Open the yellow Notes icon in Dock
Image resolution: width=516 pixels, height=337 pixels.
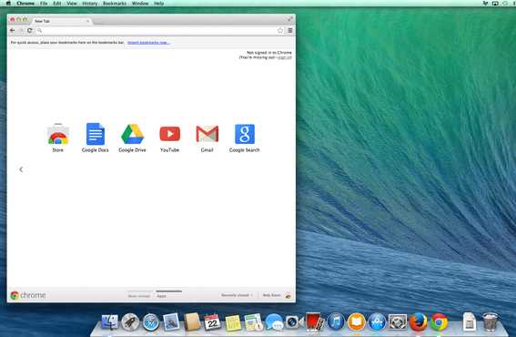click(233, 322)
